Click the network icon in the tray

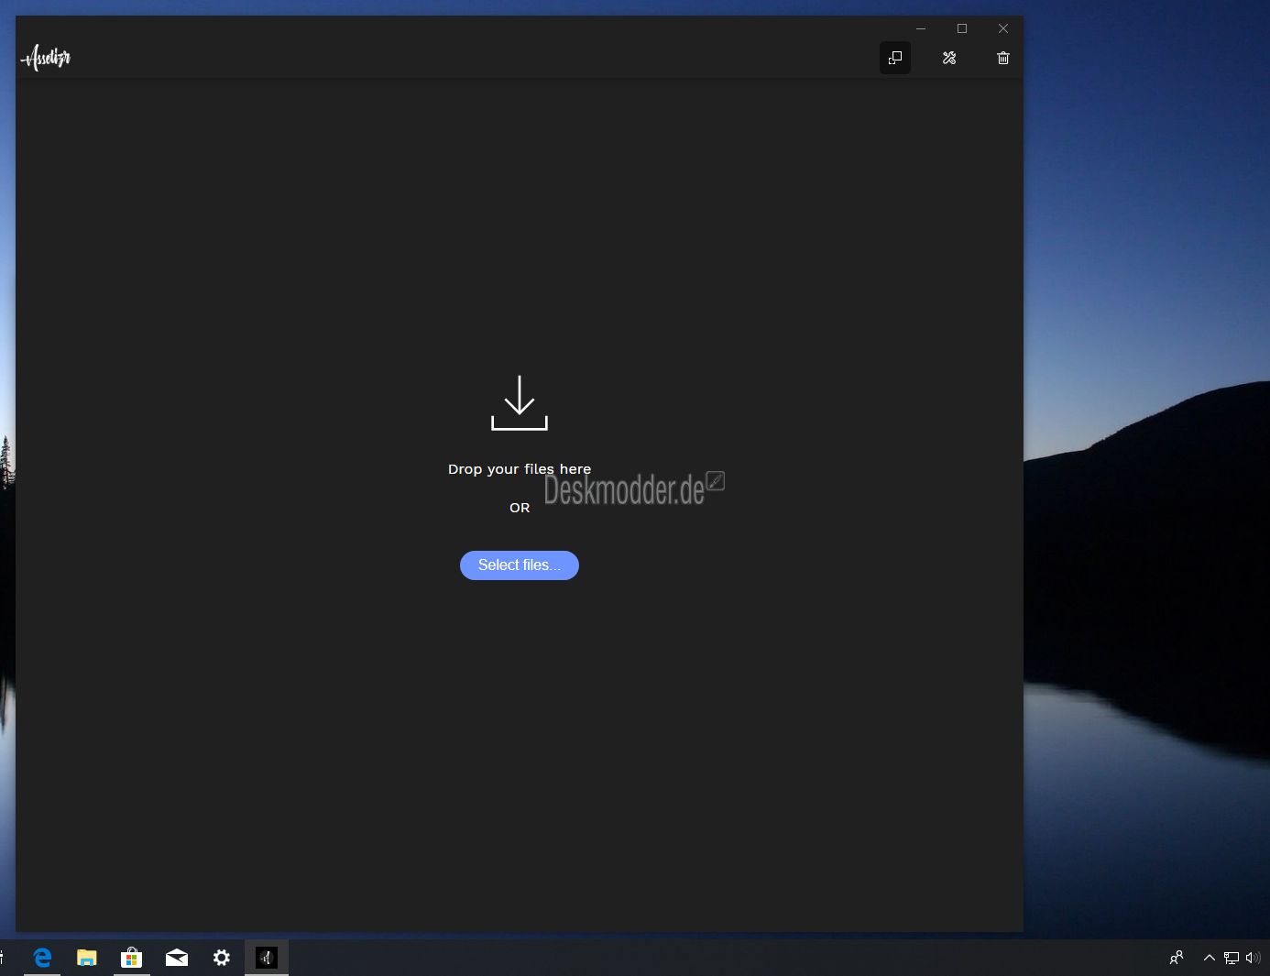[x=1232, y=958]
